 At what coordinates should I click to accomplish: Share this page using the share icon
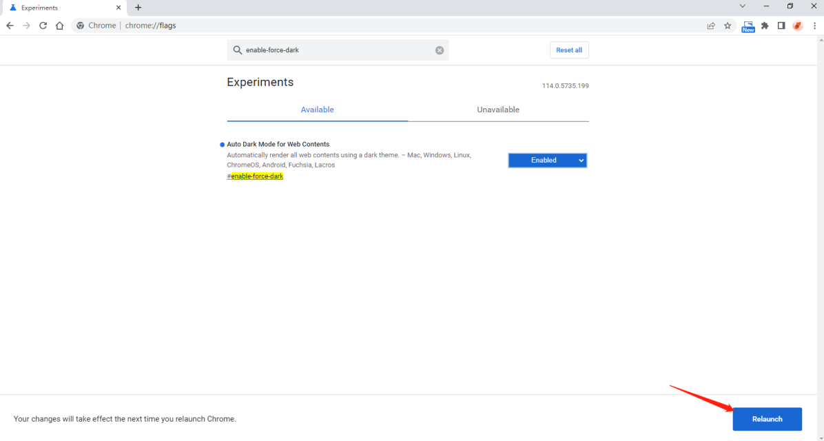coord(711,25)
